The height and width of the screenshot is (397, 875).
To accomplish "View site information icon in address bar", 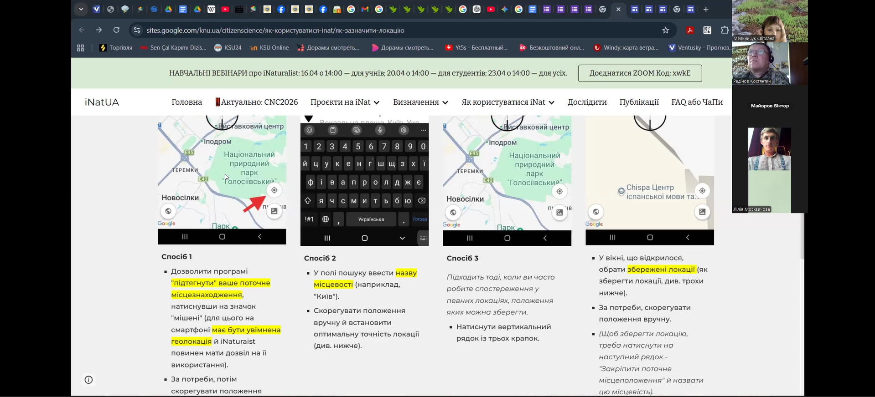I will coord(136,30).
